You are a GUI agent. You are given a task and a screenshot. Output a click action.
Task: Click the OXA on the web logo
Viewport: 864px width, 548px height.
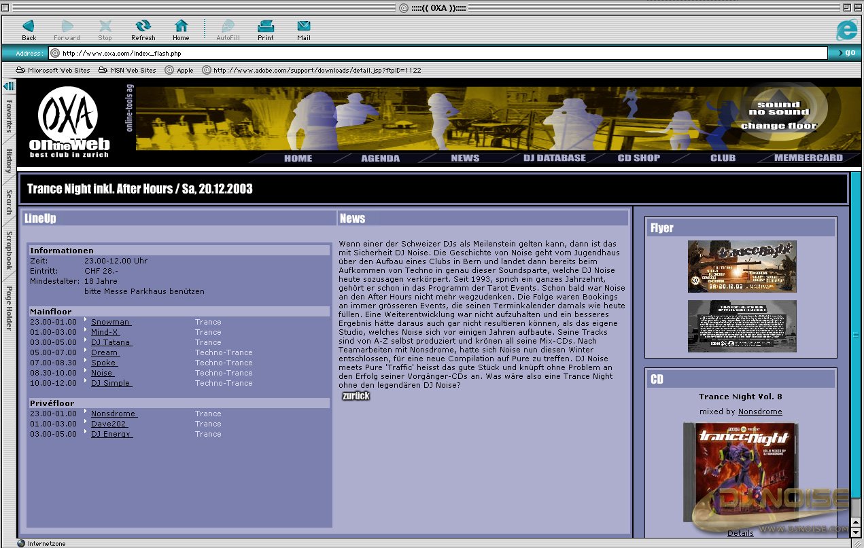(69, 122)
